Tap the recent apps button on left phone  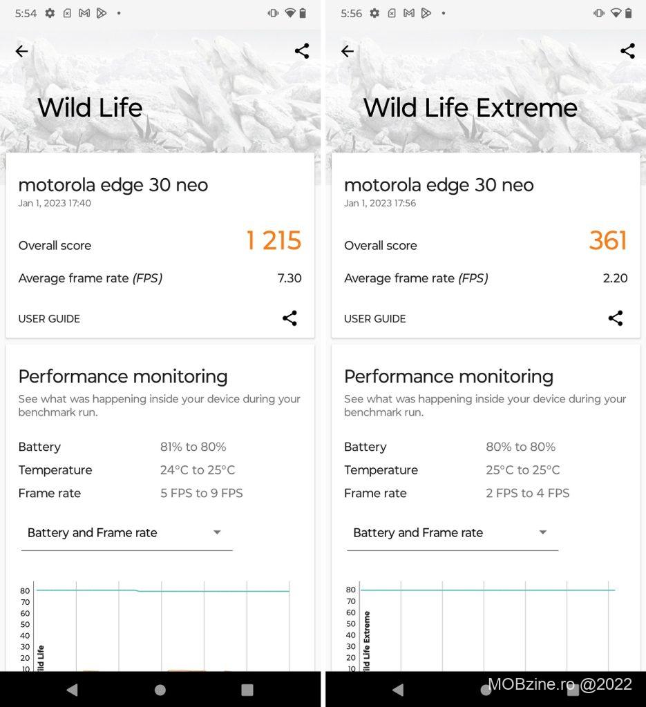click(x=247, y=689)
